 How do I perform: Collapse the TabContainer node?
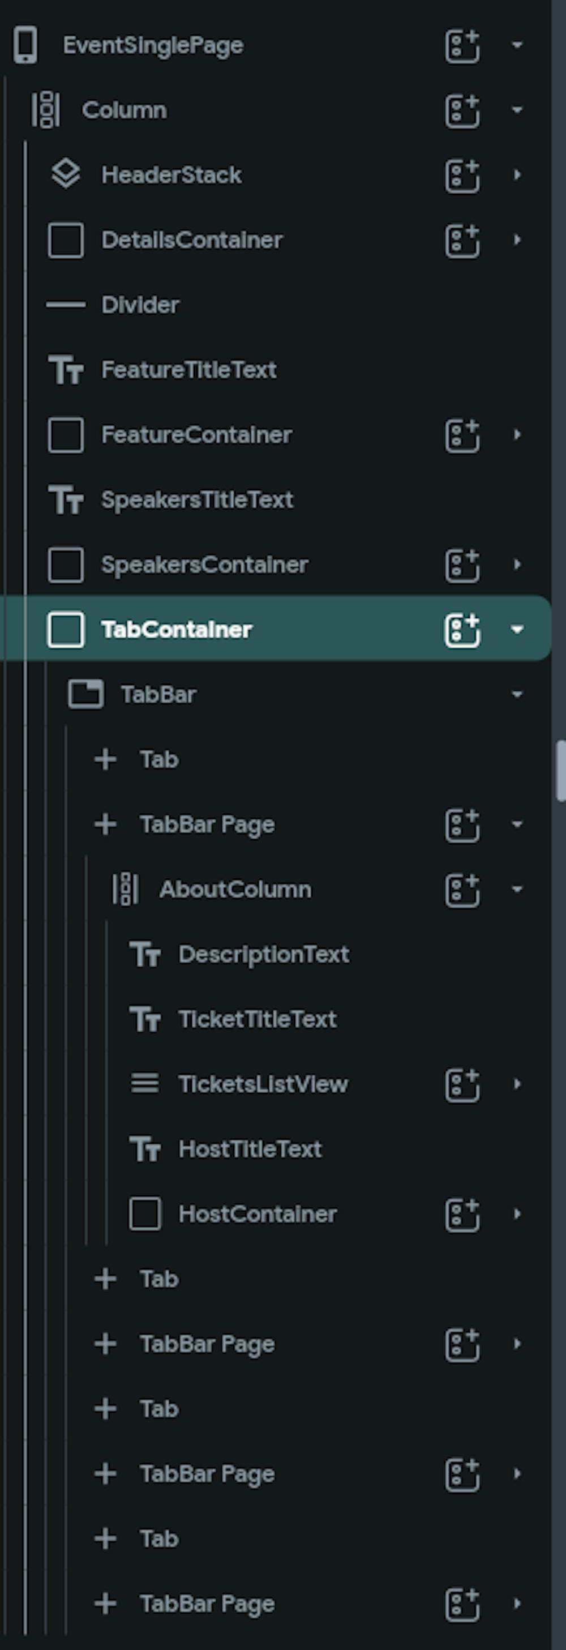coord(517,630)
